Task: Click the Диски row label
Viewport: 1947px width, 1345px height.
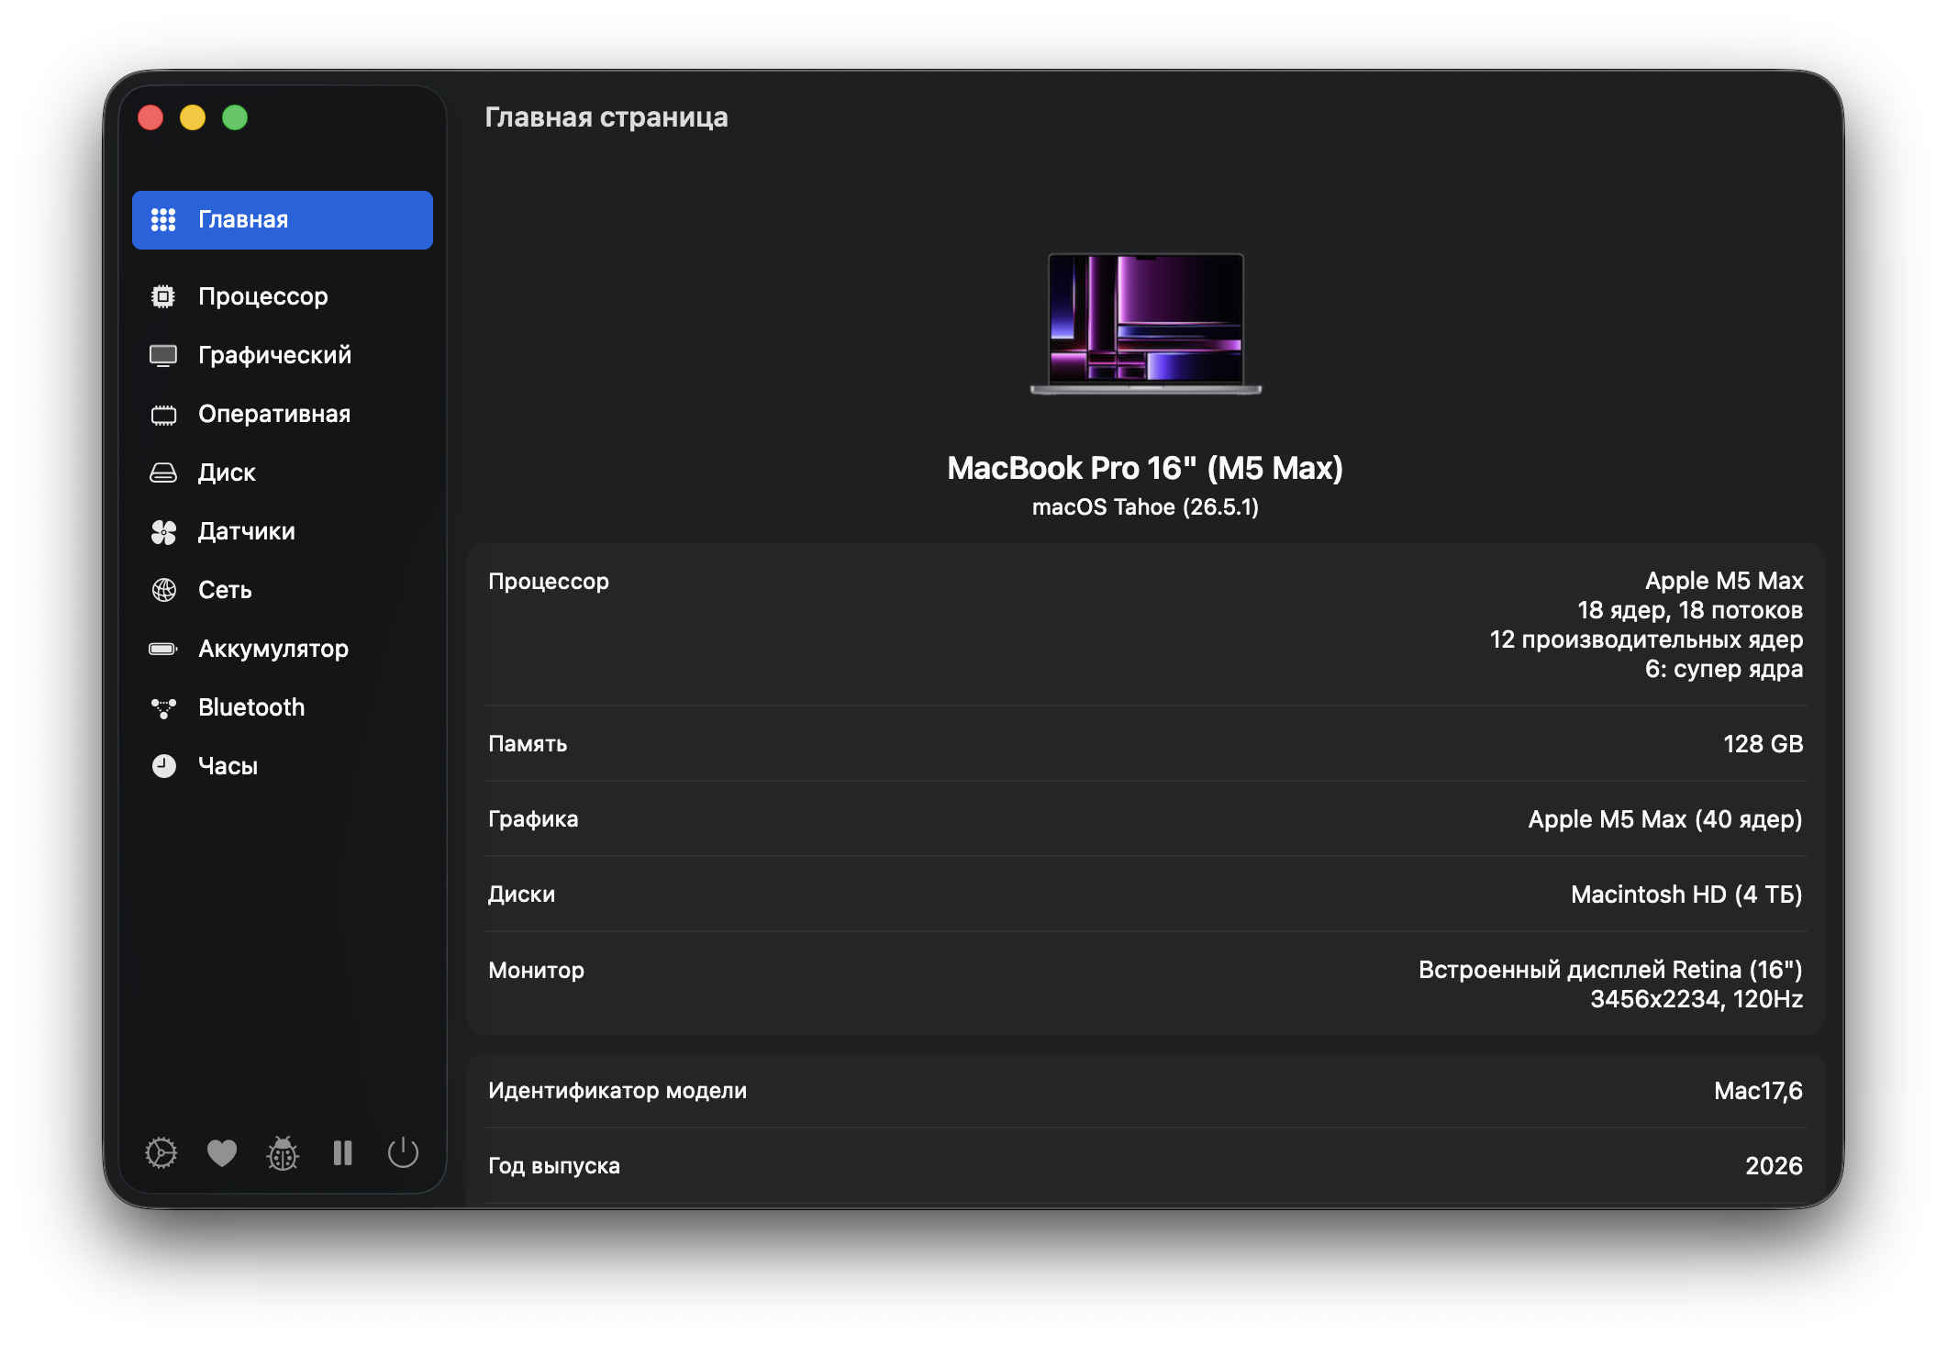Action: pyautogui.click(x=521, y=895)
